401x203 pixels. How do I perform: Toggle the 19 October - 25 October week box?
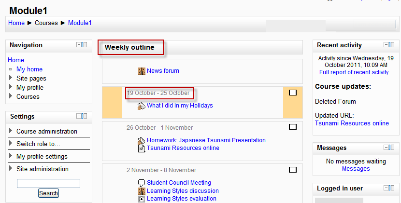292,93
